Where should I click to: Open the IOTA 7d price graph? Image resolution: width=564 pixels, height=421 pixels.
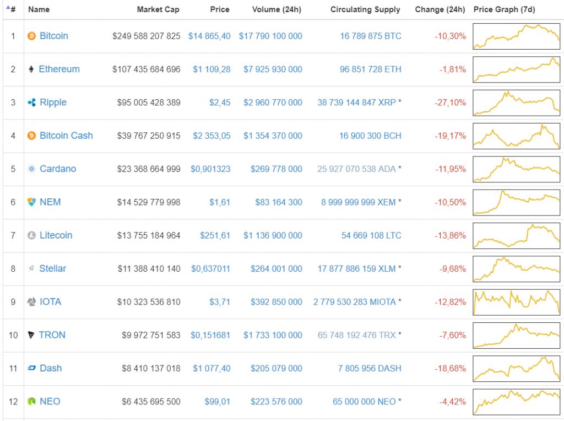coord(516,302)
